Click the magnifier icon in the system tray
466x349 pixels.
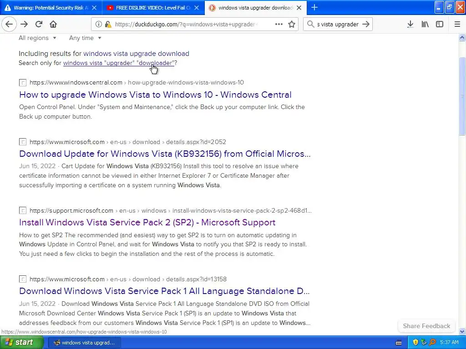point(432,342)
